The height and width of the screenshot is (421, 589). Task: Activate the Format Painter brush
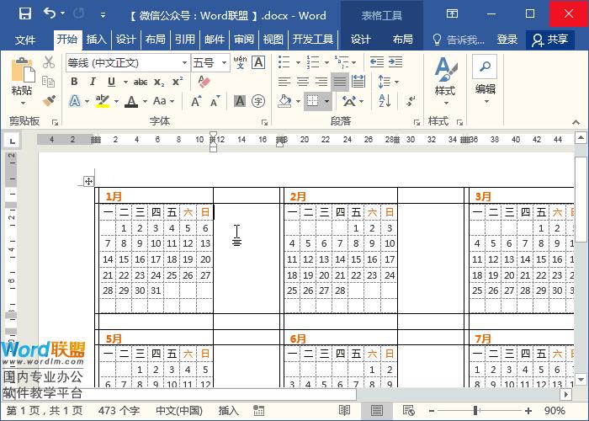(x=49, y=100)
